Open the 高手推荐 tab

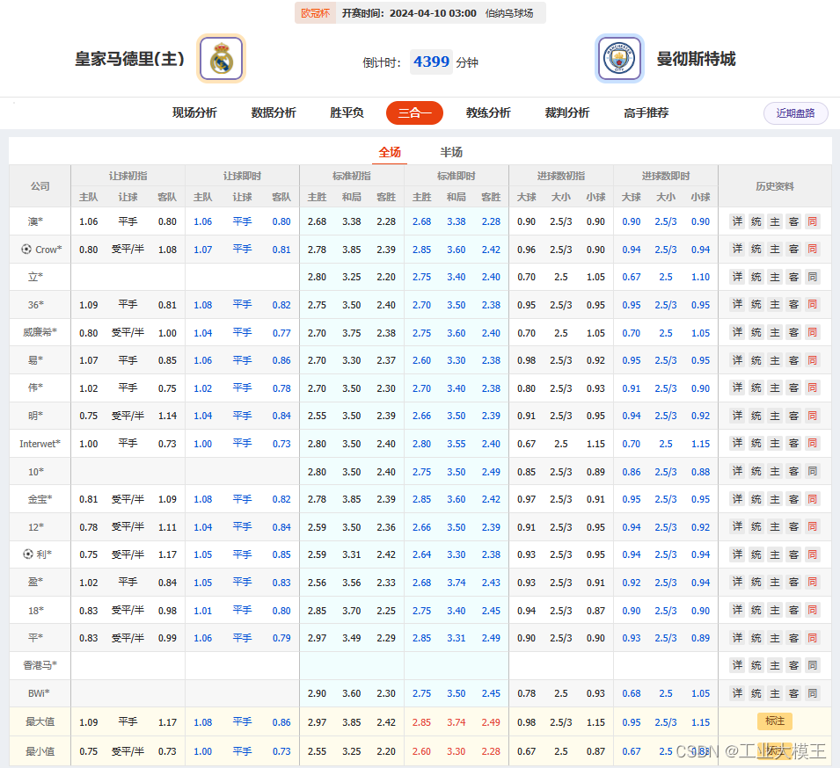point(646,113)
